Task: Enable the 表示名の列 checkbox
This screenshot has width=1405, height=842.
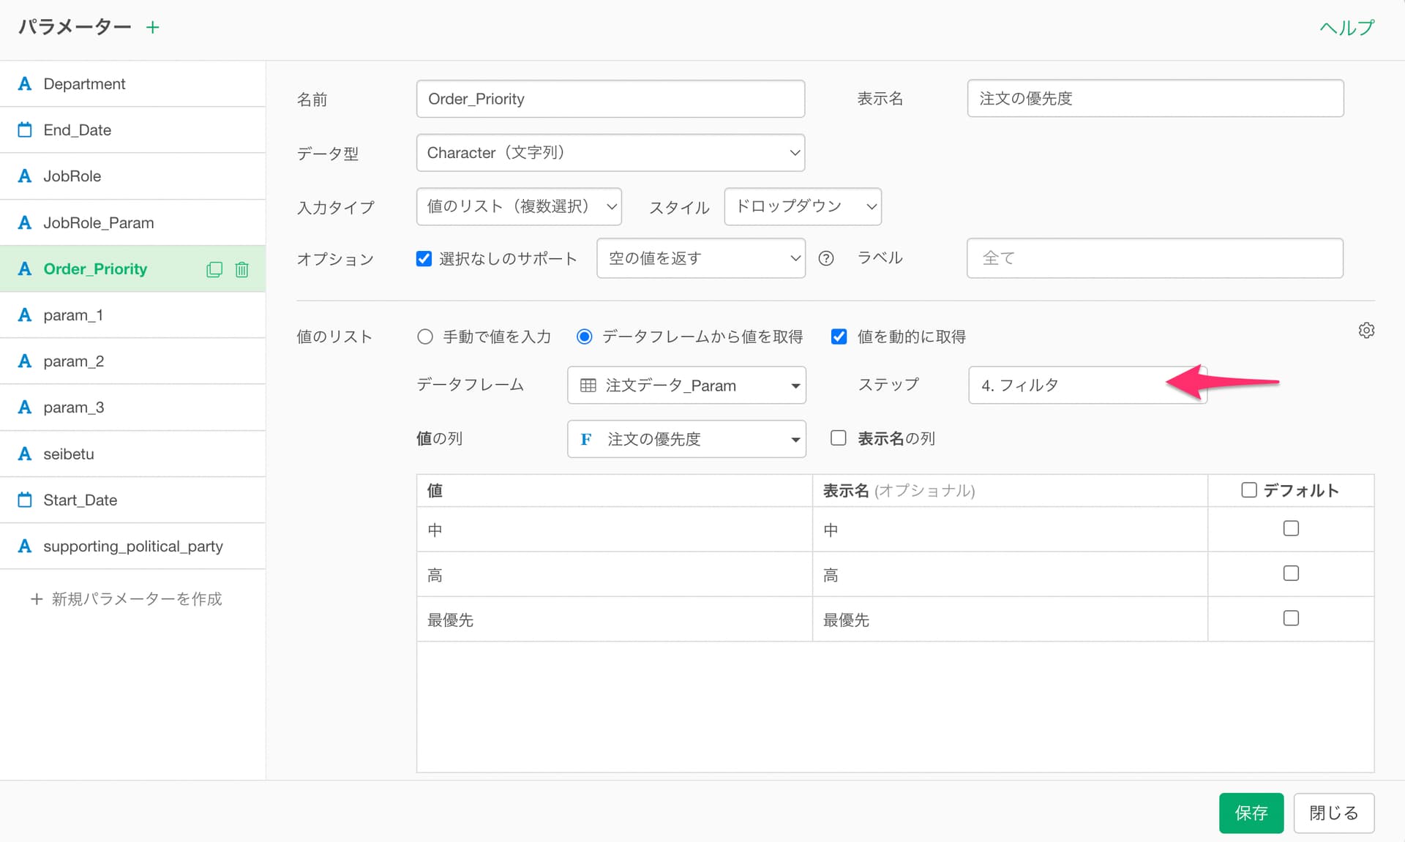Action: [839, 438]
